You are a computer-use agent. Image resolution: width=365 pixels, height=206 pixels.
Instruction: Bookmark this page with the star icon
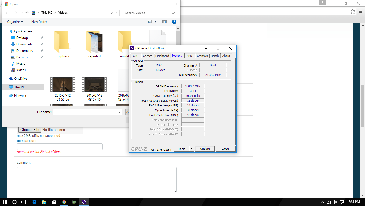(x=353, y=12)
